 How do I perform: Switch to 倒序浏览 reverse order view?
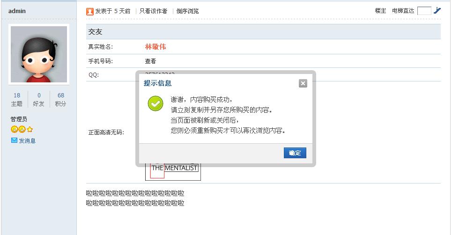tap(187, 11)
